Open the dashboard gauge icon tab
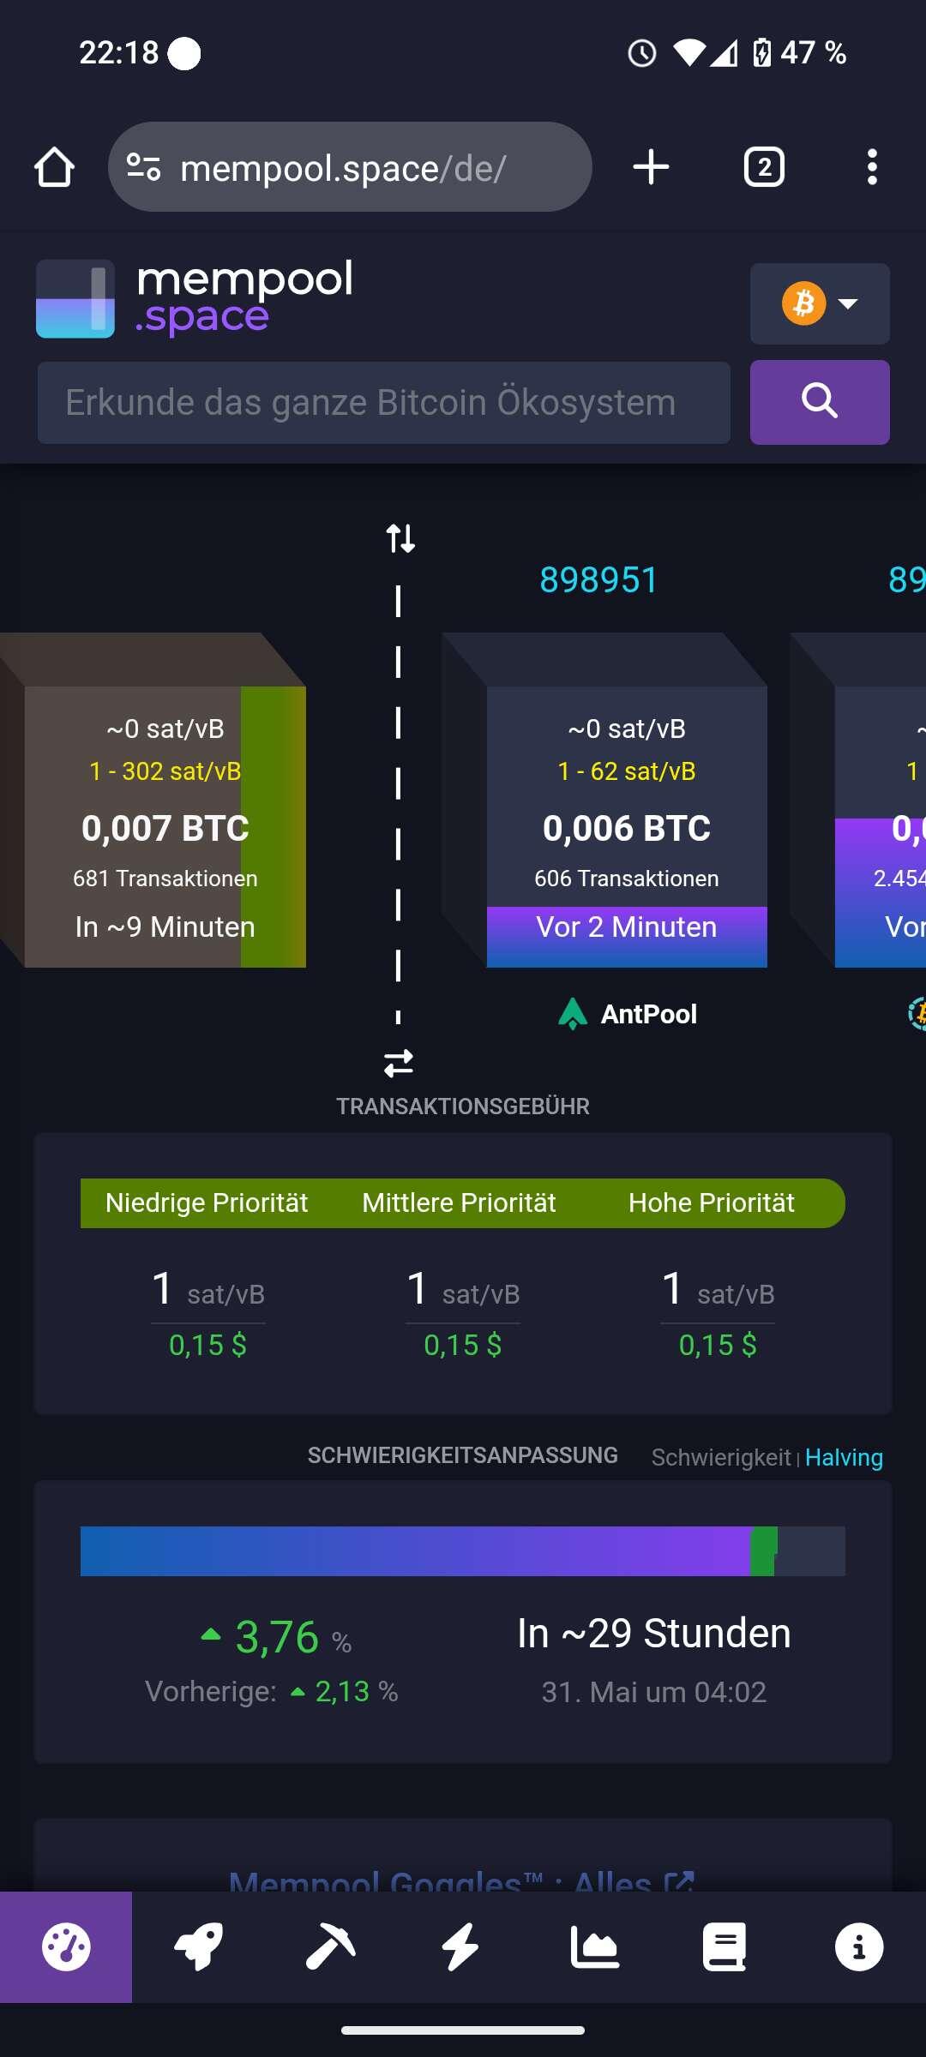The width and height of the screenshot is (926, 2057). coord(66,1947)
